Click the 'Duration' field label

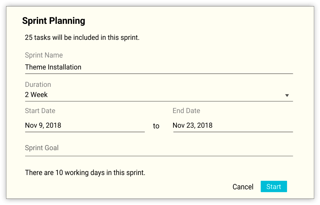tap(38, 84)
